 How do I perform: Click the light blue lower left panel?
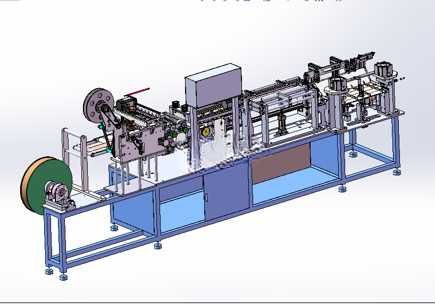pyautogui.click(x=182, y=212)
